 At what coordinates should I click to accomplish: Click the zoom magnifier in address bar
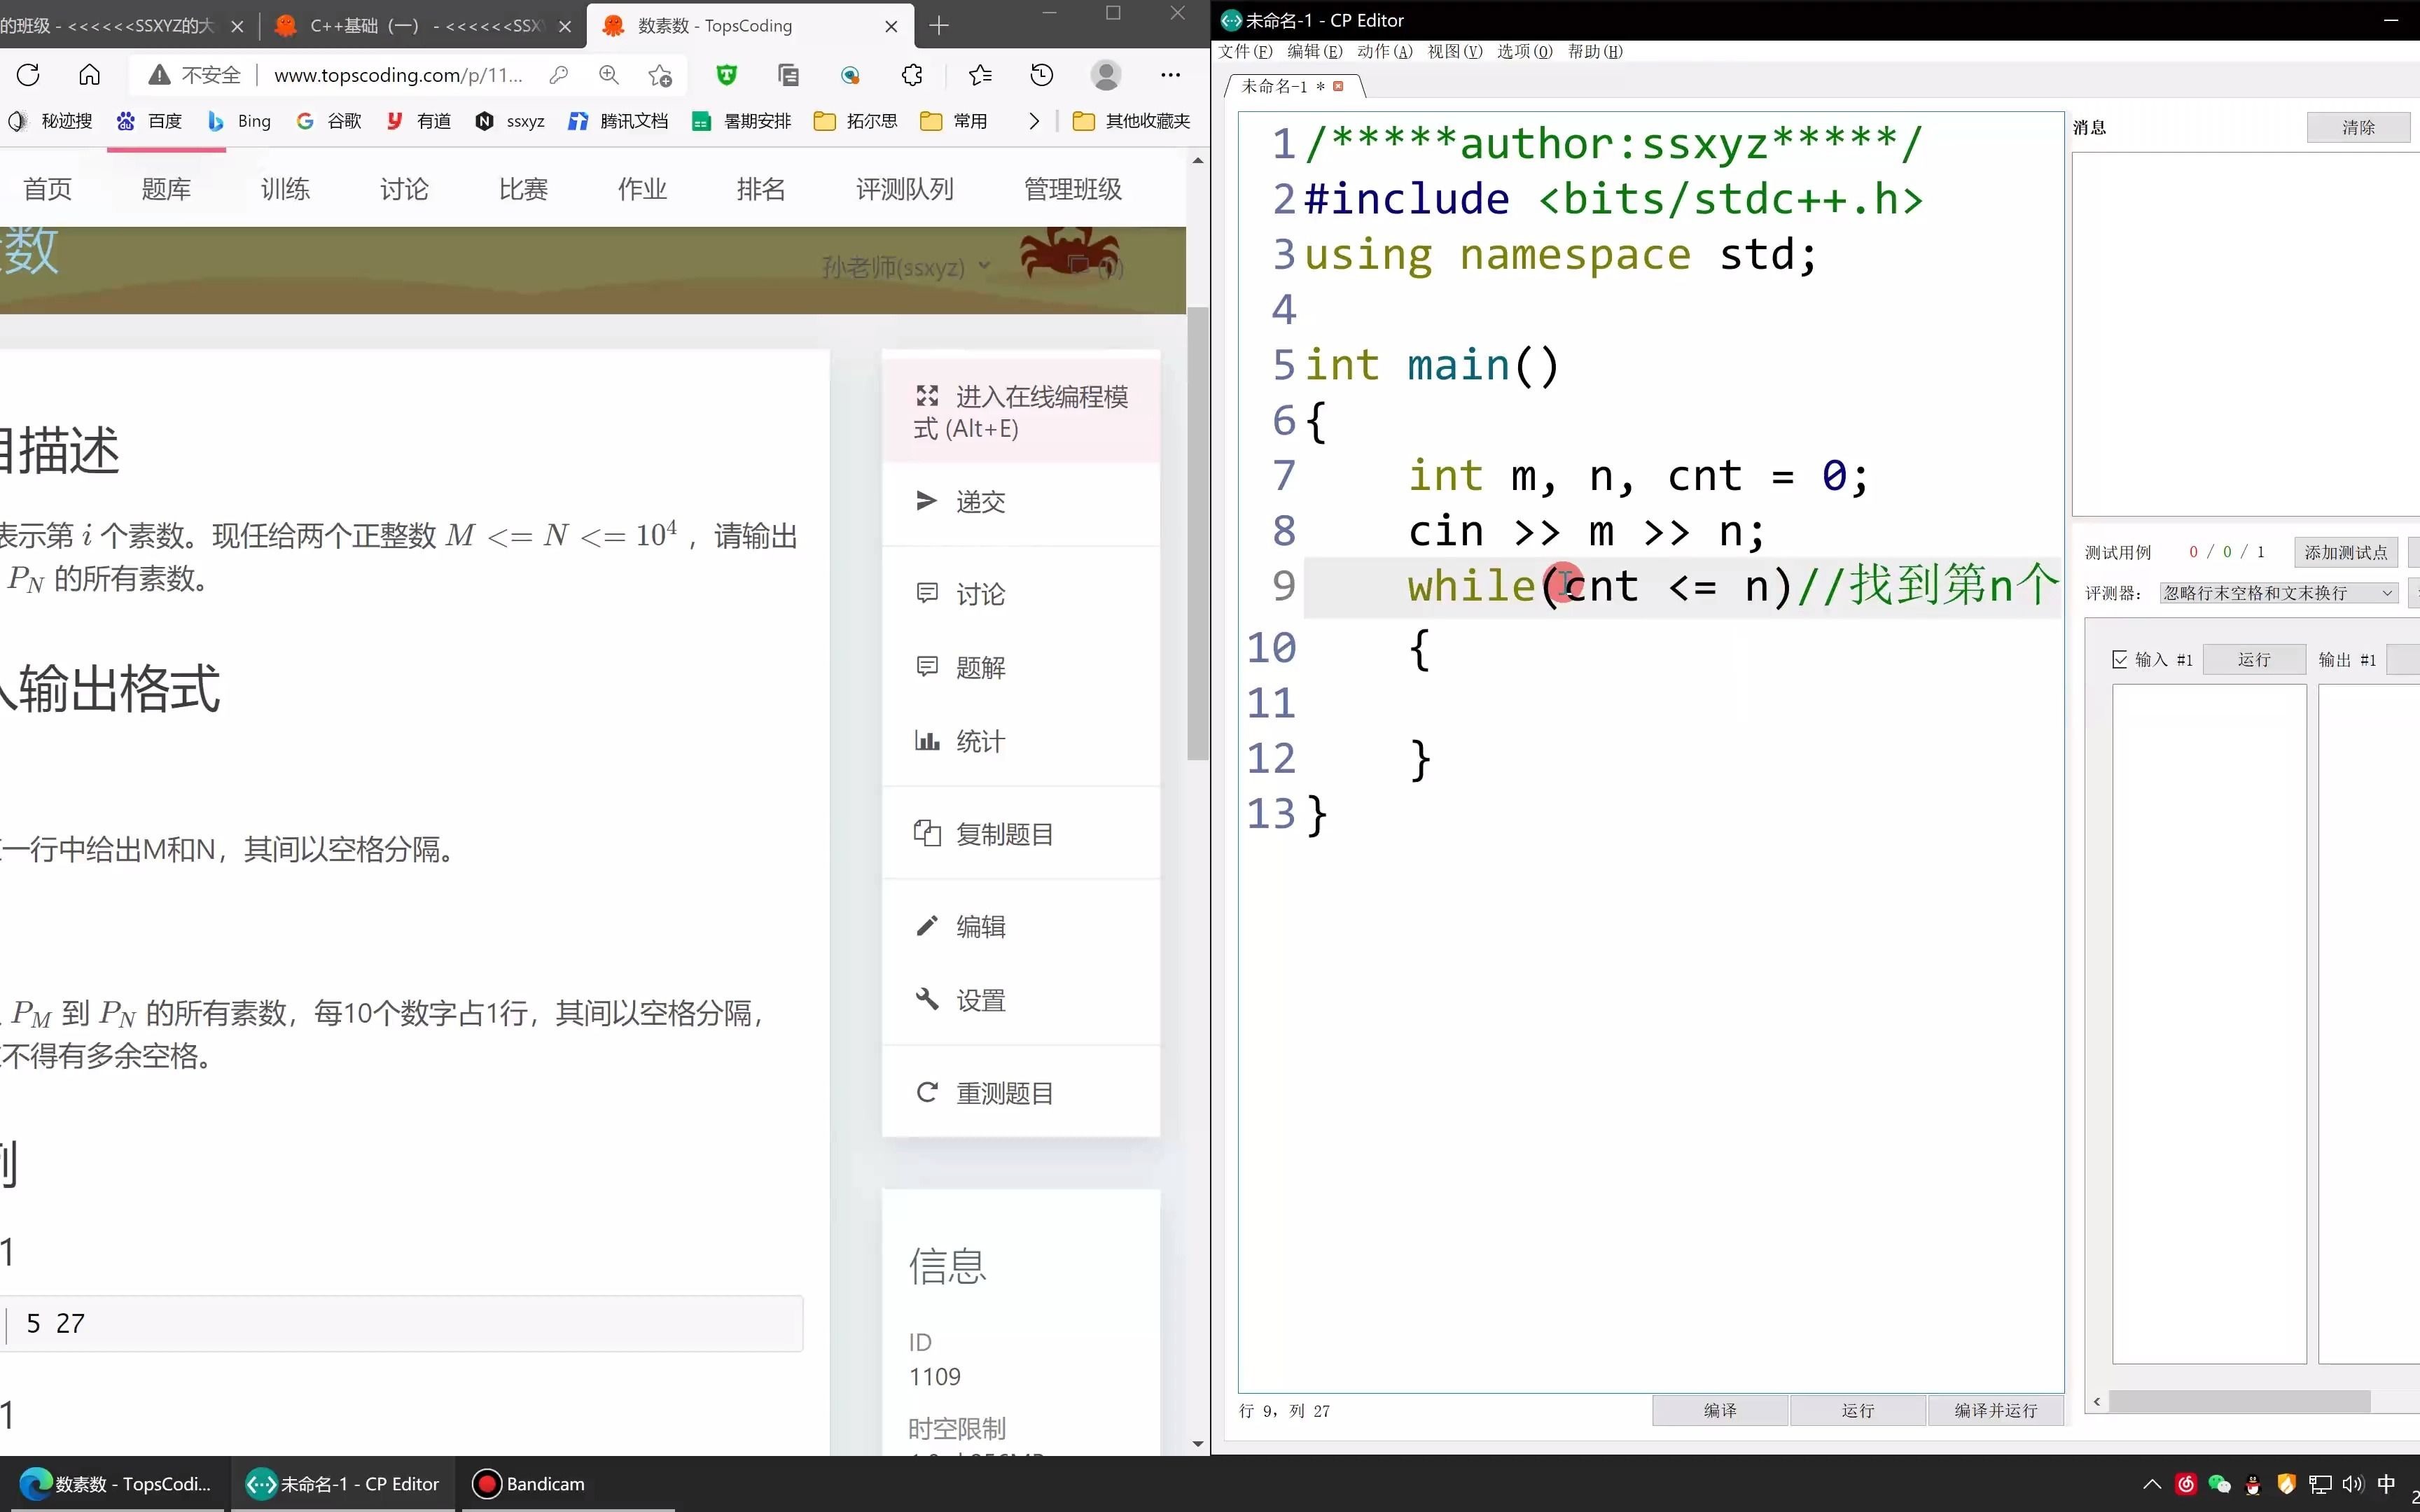pos(609,75)
